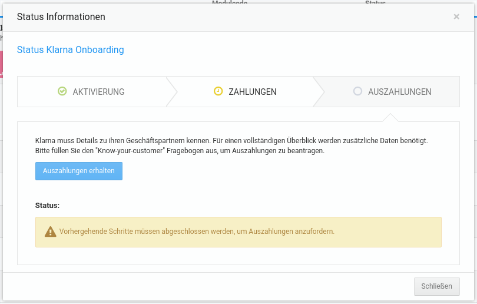
Task: Click the green checkmark icon beside Aktivierung
Action: [62, 91]
